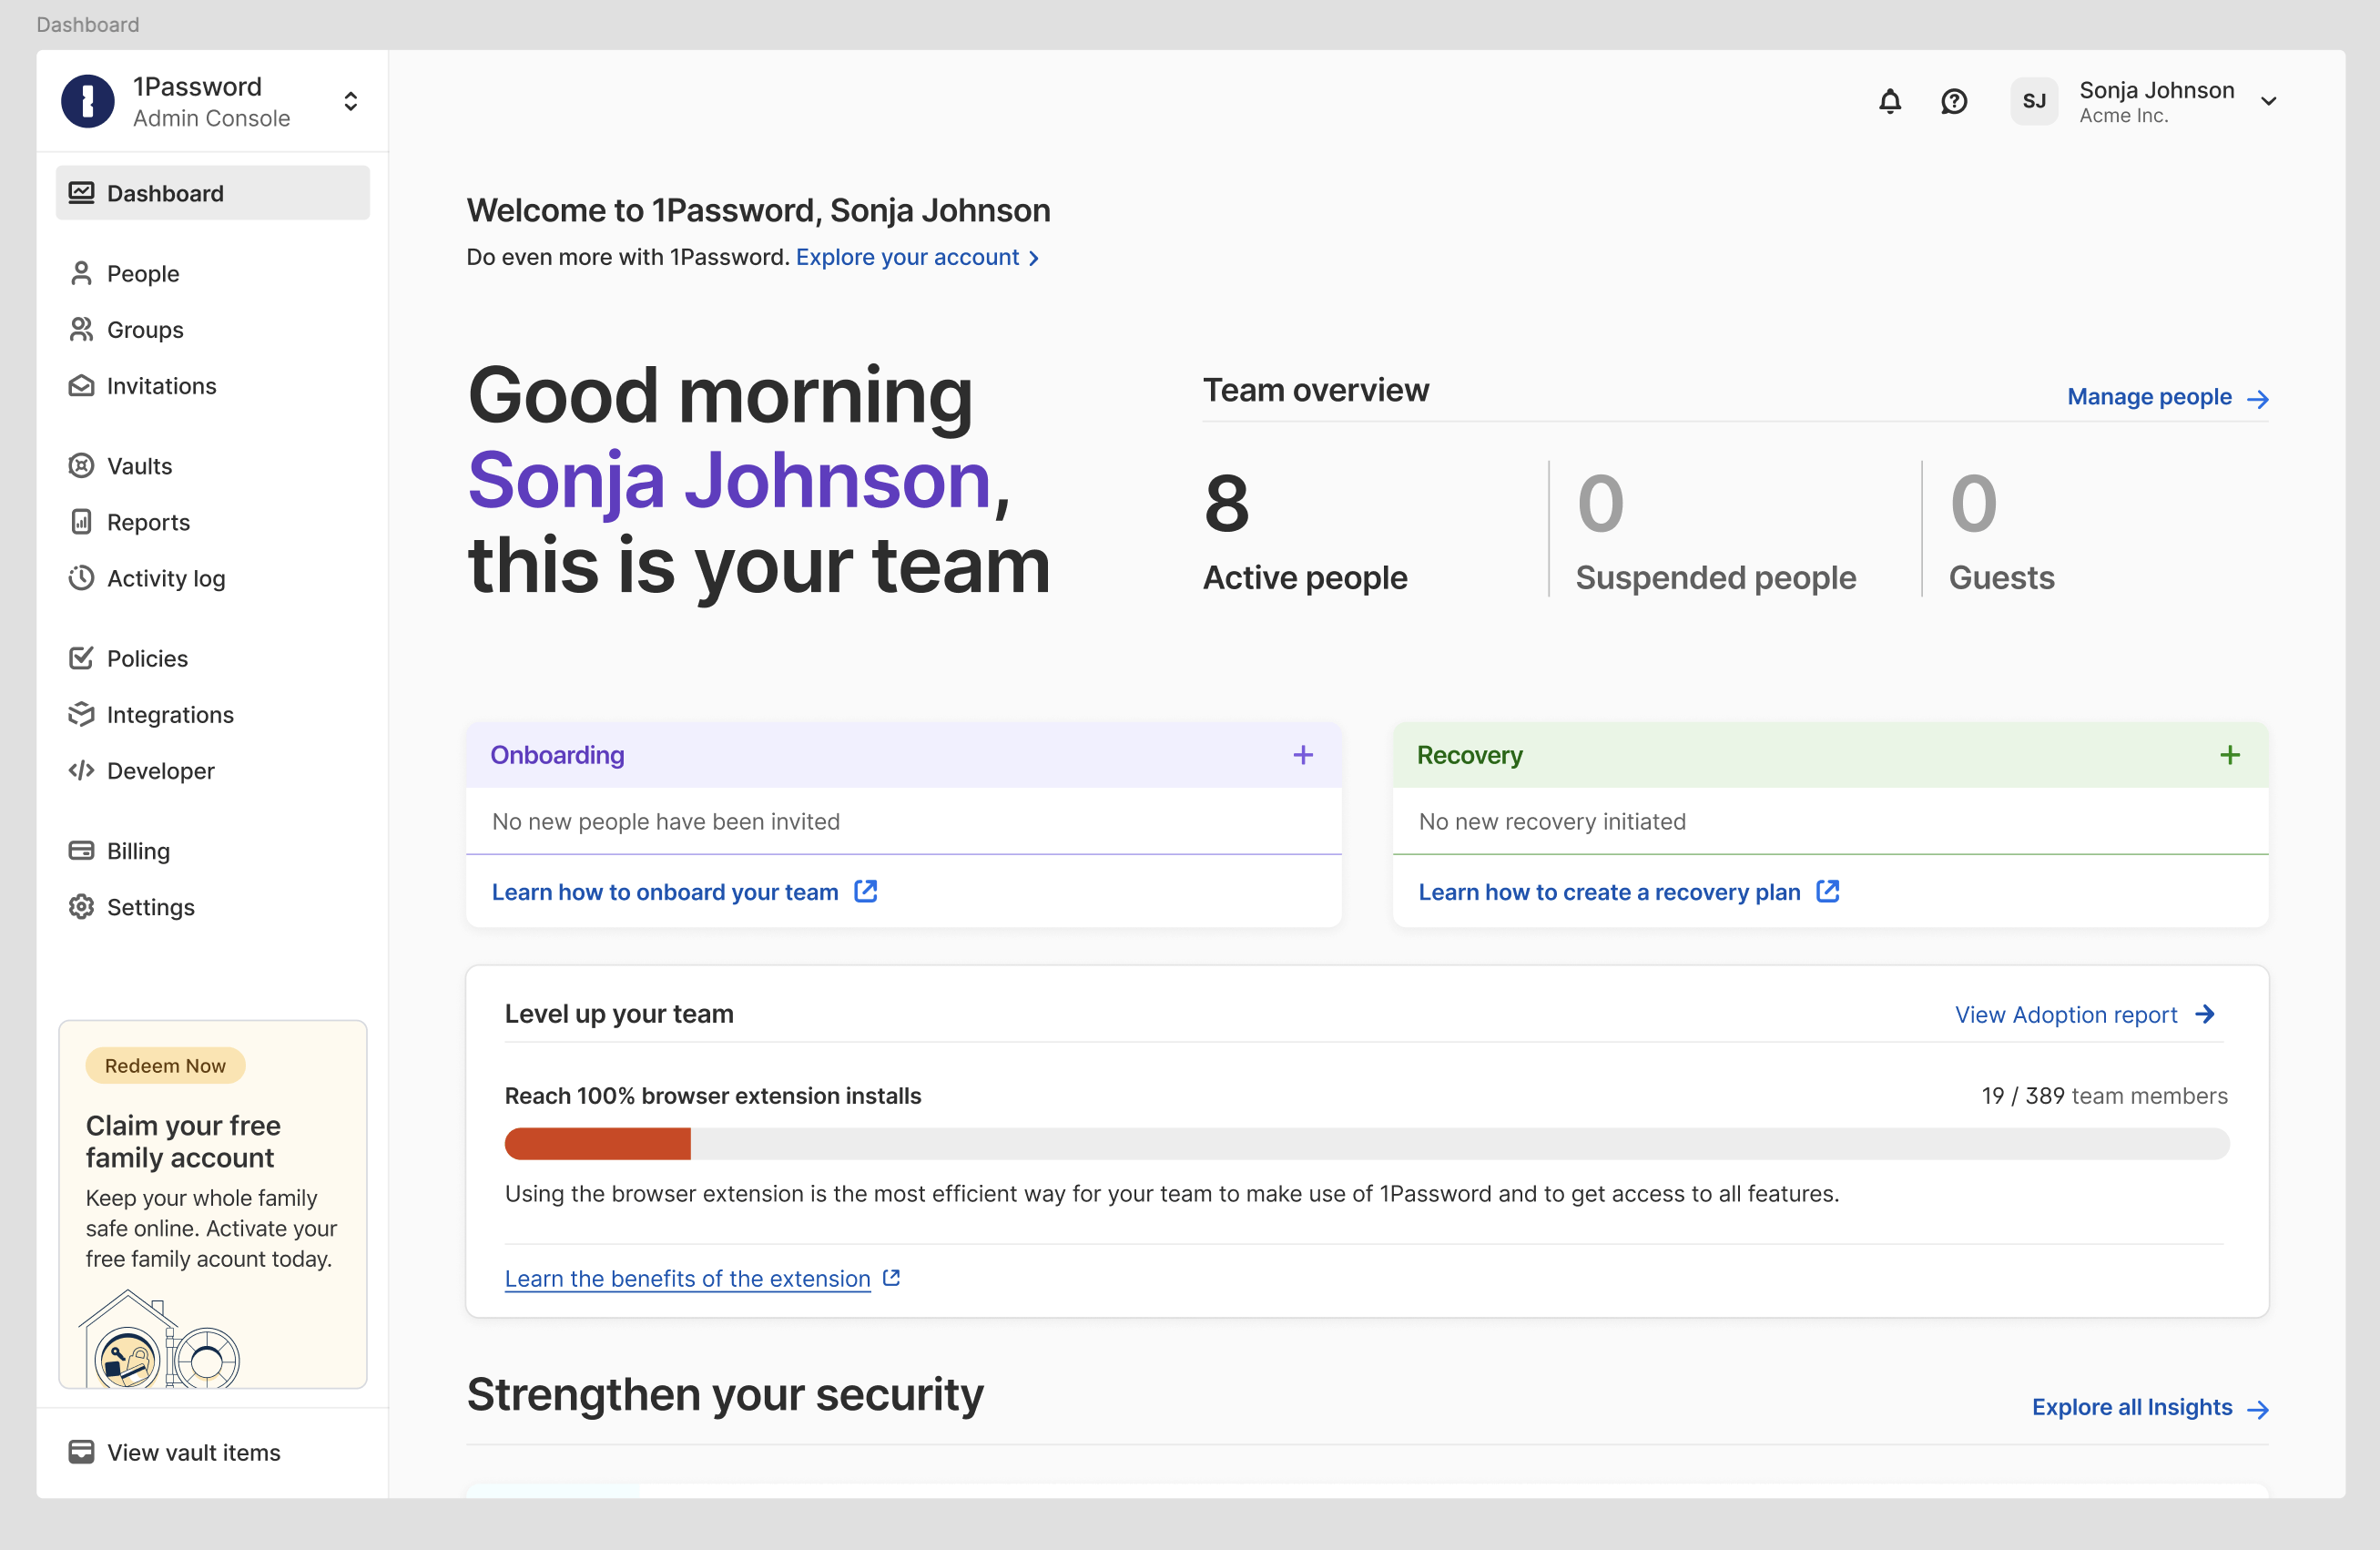Open the Sonja Johnson account dropdown

[x=2268, y=100]
